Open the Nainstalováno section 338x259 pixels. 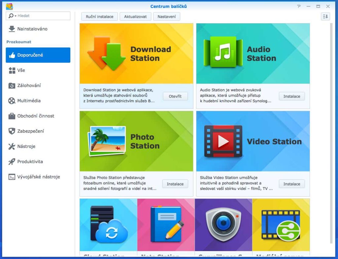pos(34,29)
